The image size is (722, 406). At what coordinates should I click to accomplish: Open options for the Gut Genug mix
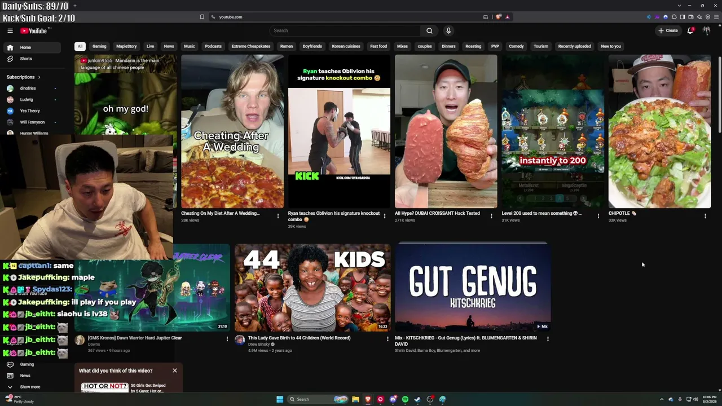click(548, 339)
